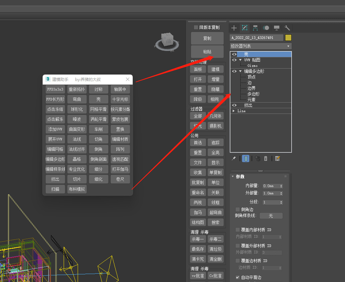
Task: Enable 覆盖外部材质 ID checkbox
Action: pyautogui.click(x=238, y=245)
